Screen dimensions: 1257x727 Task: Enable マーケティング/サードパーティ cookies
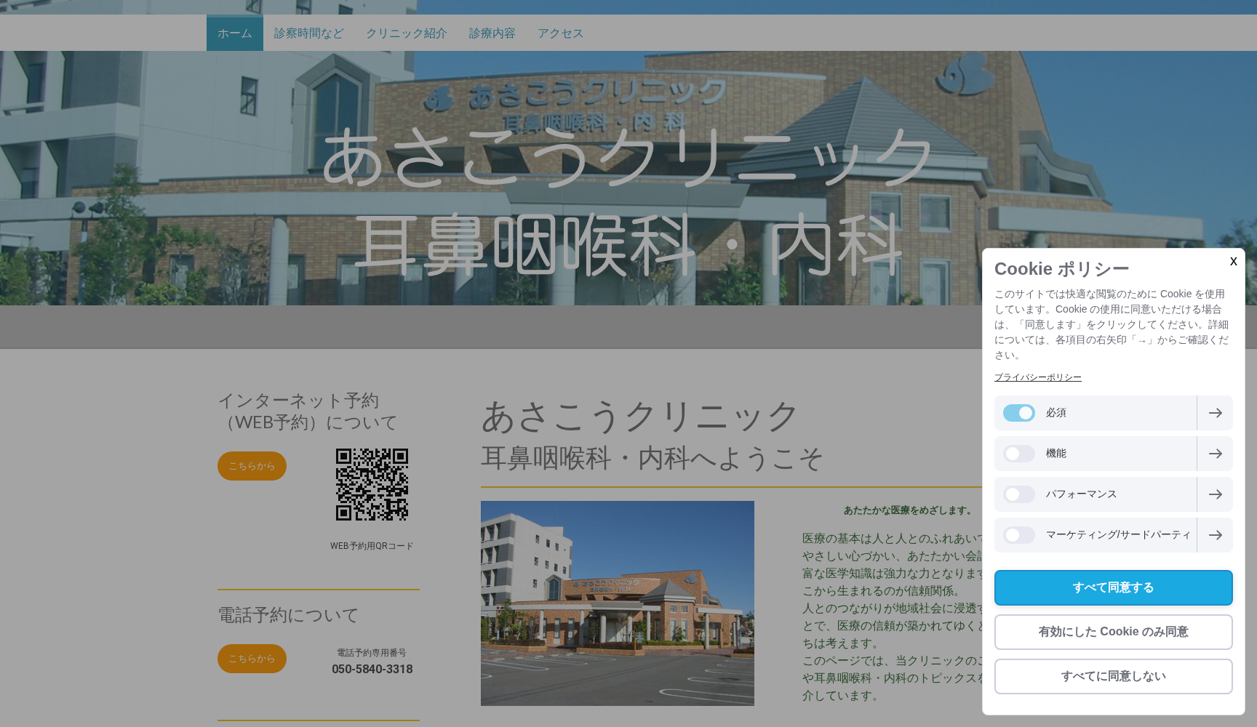pyautogui.click(x=1018, y=535)
